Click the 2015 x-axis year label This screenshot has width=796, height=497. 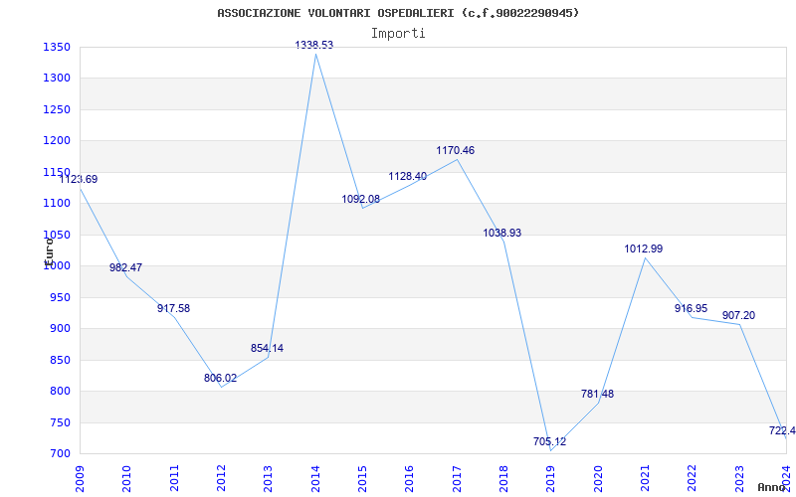362,479
